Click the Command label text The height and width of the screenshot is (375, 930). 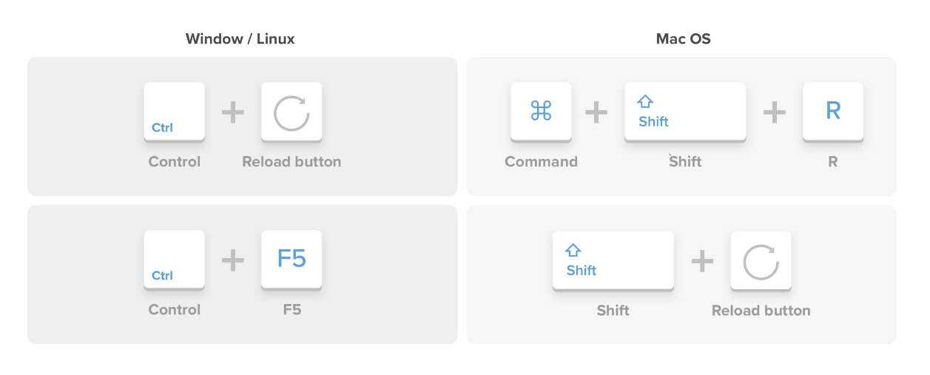pyautogui.click(x=541, y=161)
